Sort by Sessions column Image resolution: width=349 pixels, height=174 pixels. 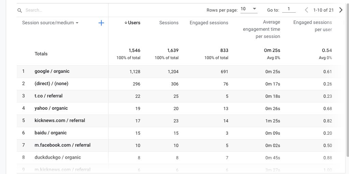click(169, 23)
